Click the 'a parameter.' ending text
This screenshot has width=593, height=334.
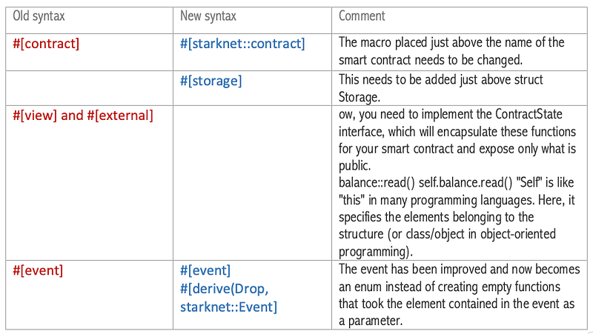tap(371, 321)
